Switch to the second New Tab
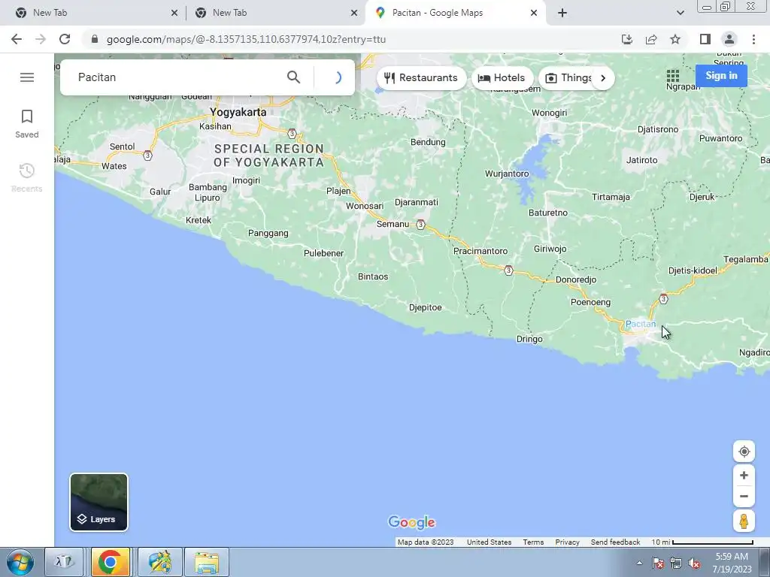This screenshot has height=577, width=770. coord(275,13)
